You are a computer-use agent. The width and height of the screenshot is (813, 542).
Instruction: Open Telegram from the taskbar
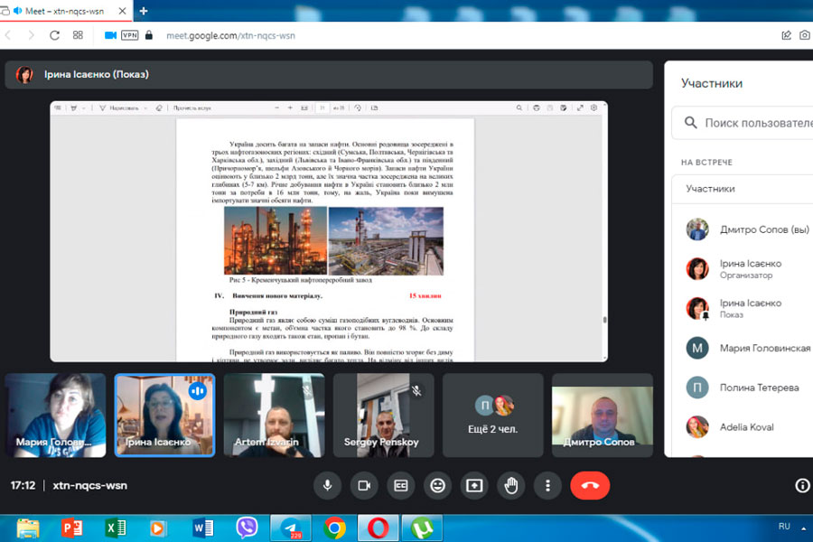pyautogui.click(x=291, y=528)
